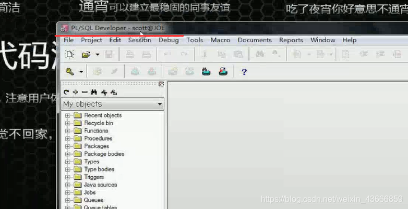This screenshot has height=209, width=408.
Task: Expand the Recycle bin tree node
Action: click(x=68, y=123)
